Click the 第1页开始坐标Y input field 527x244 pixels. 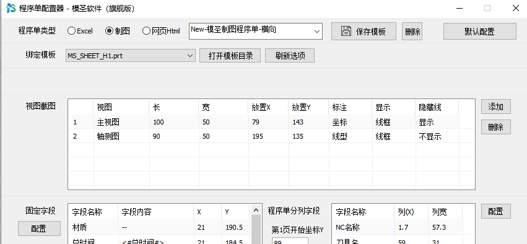point(290,241)
